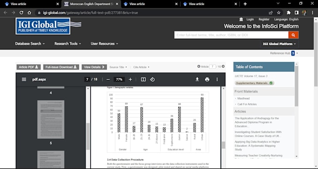Viewport: 318px width, 169px height.
Task: Click the institution icon beside Login
Action: point(241,19)
